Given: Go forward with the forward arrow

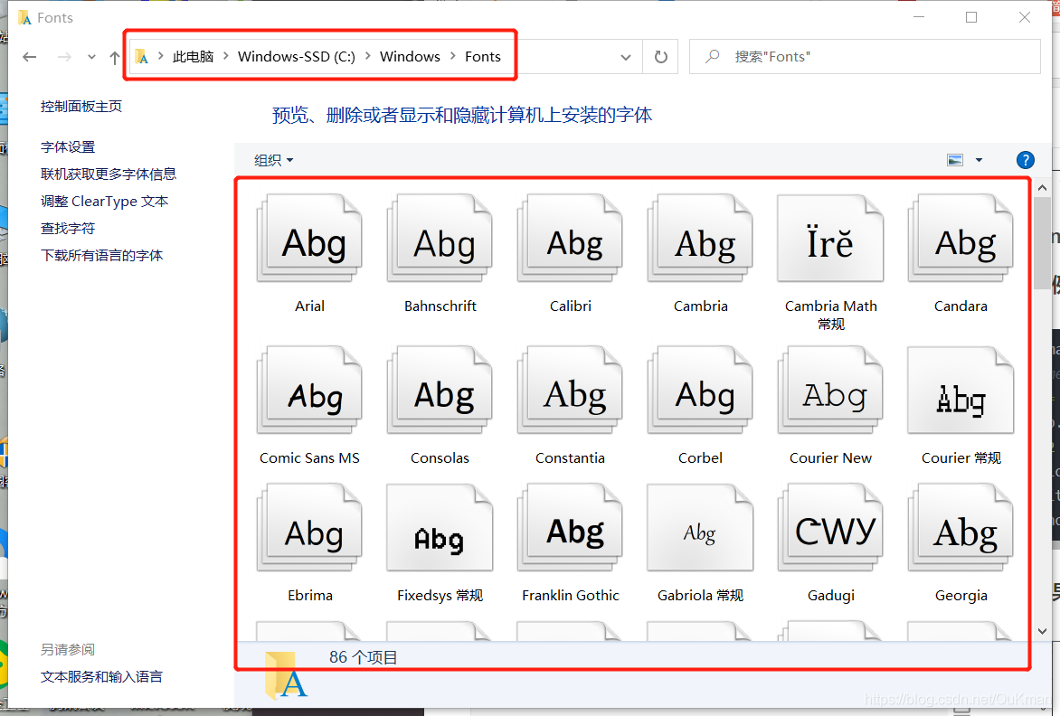Looking at the screenshot, I should (x=64, y=57).
